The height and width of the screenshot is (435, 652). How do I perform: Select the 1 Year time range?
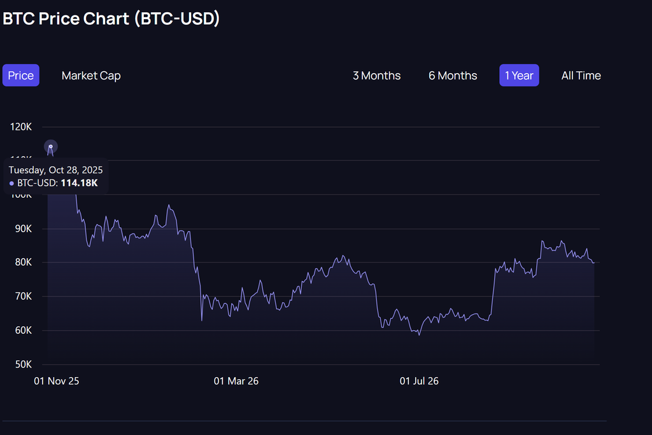519,75
